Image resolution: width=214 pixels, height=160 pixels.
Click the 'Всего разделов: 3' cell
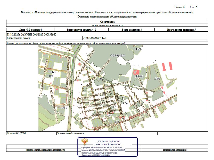[x=131, y=30]
